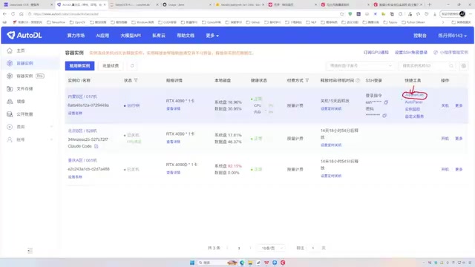Copy the SSH password for 017机

point(384,116)
